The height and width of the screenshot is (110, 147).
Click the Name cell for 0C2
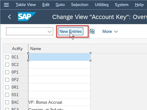(x=59, y=64)
